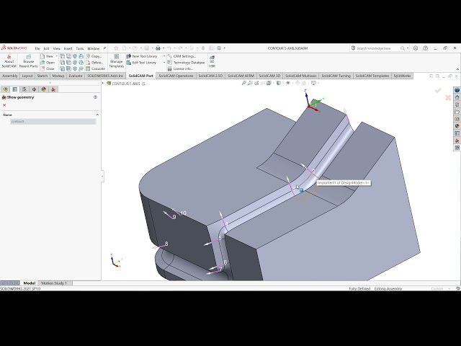Open the Appearances task pane color icon

click(457, 126)
